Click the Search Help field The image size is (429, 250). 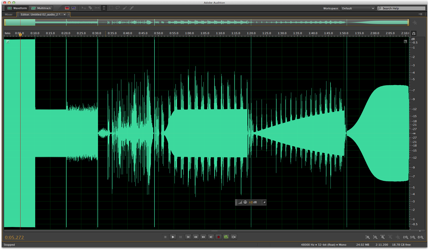(402, 8)
